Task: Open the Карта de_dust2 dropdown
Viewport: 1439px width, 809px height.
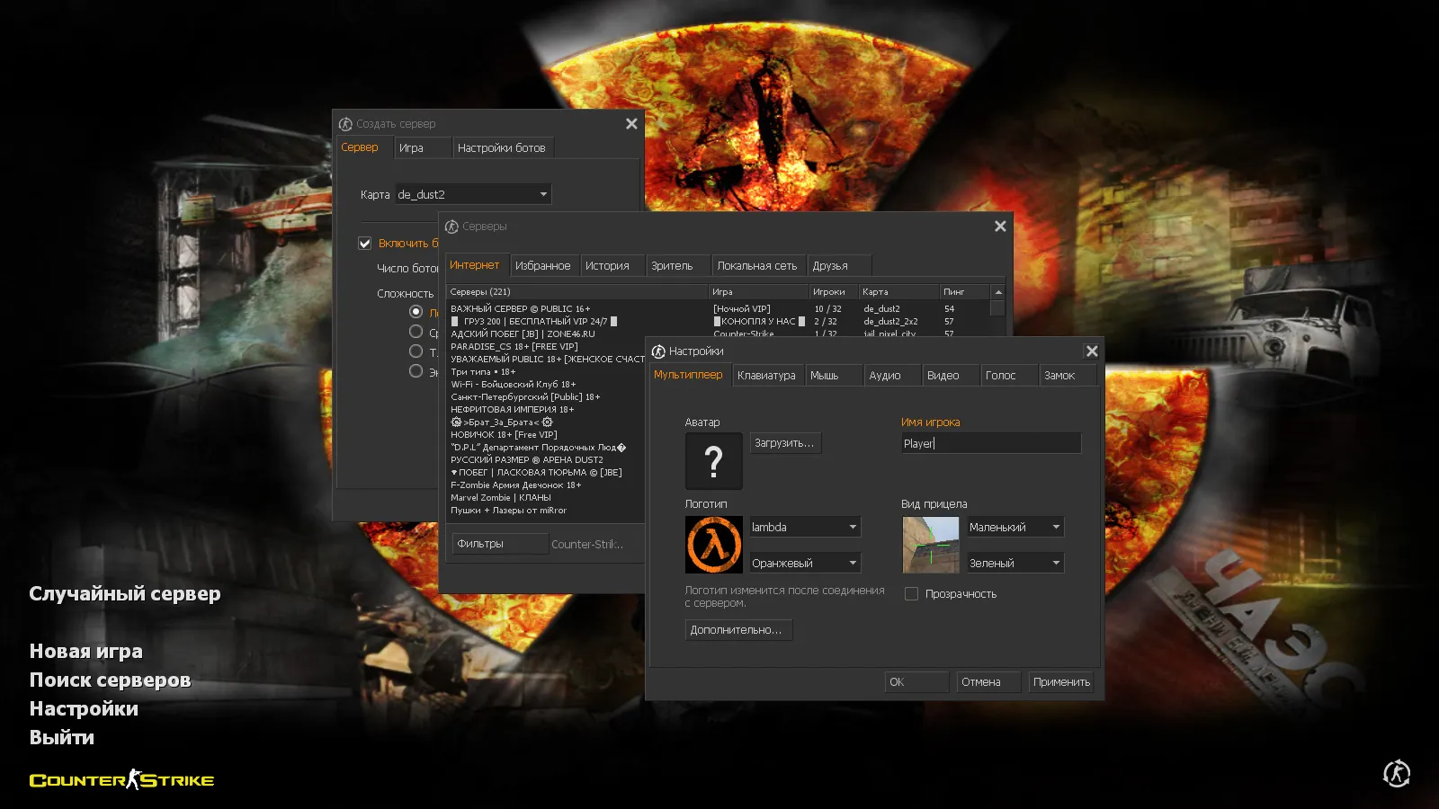Action: [473, 194]
